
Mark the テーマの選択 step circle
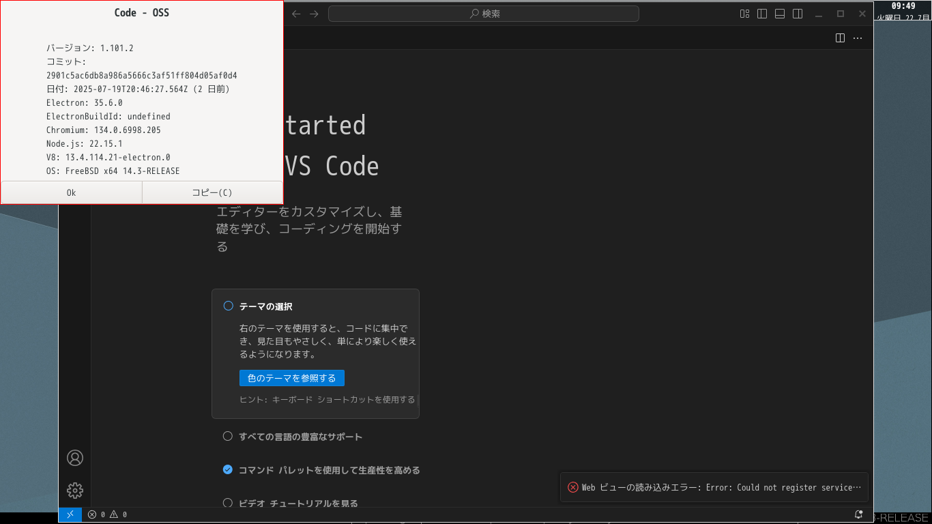tap(229, 306)
